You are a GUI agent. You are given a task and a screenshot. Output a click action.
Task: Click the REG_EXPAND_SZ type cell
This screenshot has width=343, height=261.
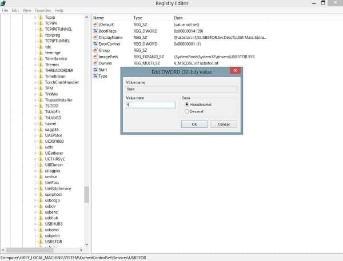point(149,57)
